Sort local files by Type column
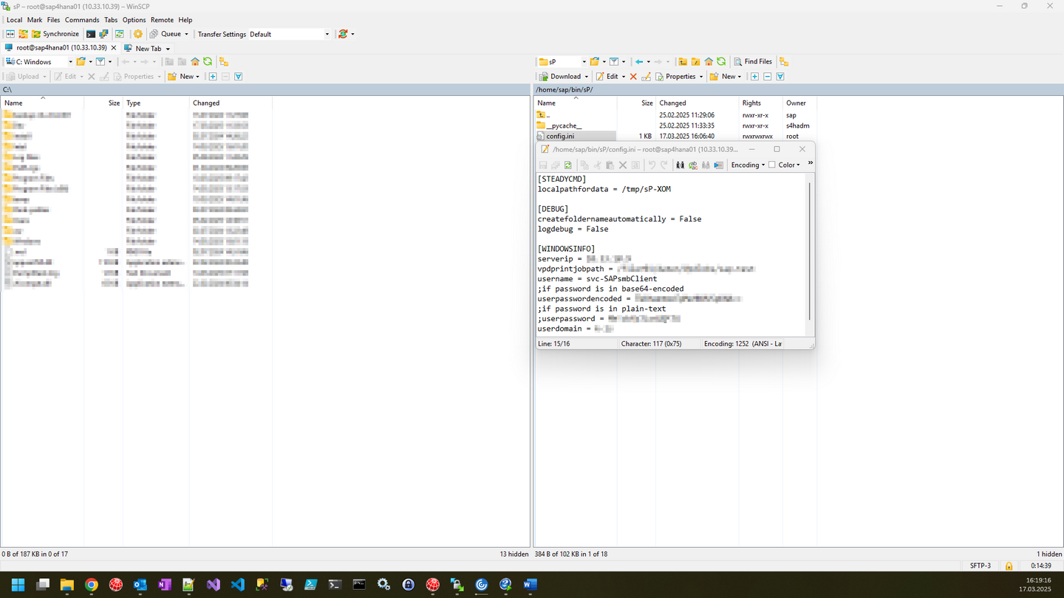 pyautogui.click(x=157, y=103)
